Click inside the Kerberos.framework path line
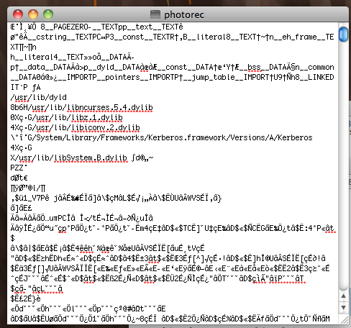 [x=161, y=137]
